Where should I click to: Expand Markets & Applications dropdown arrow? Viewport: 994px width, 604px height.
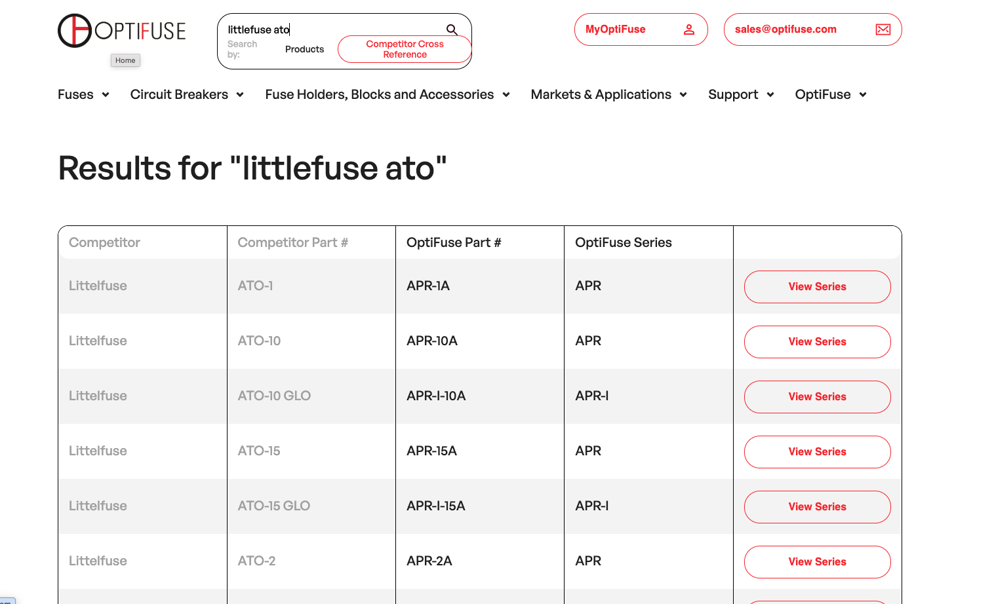[683, 95]
